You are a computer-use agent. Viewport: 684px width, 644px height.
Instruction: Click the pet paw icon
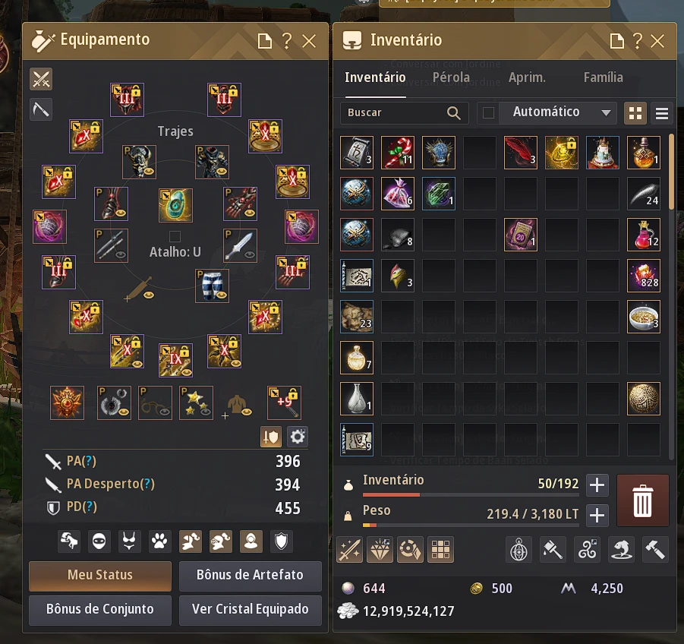[159, 541]
